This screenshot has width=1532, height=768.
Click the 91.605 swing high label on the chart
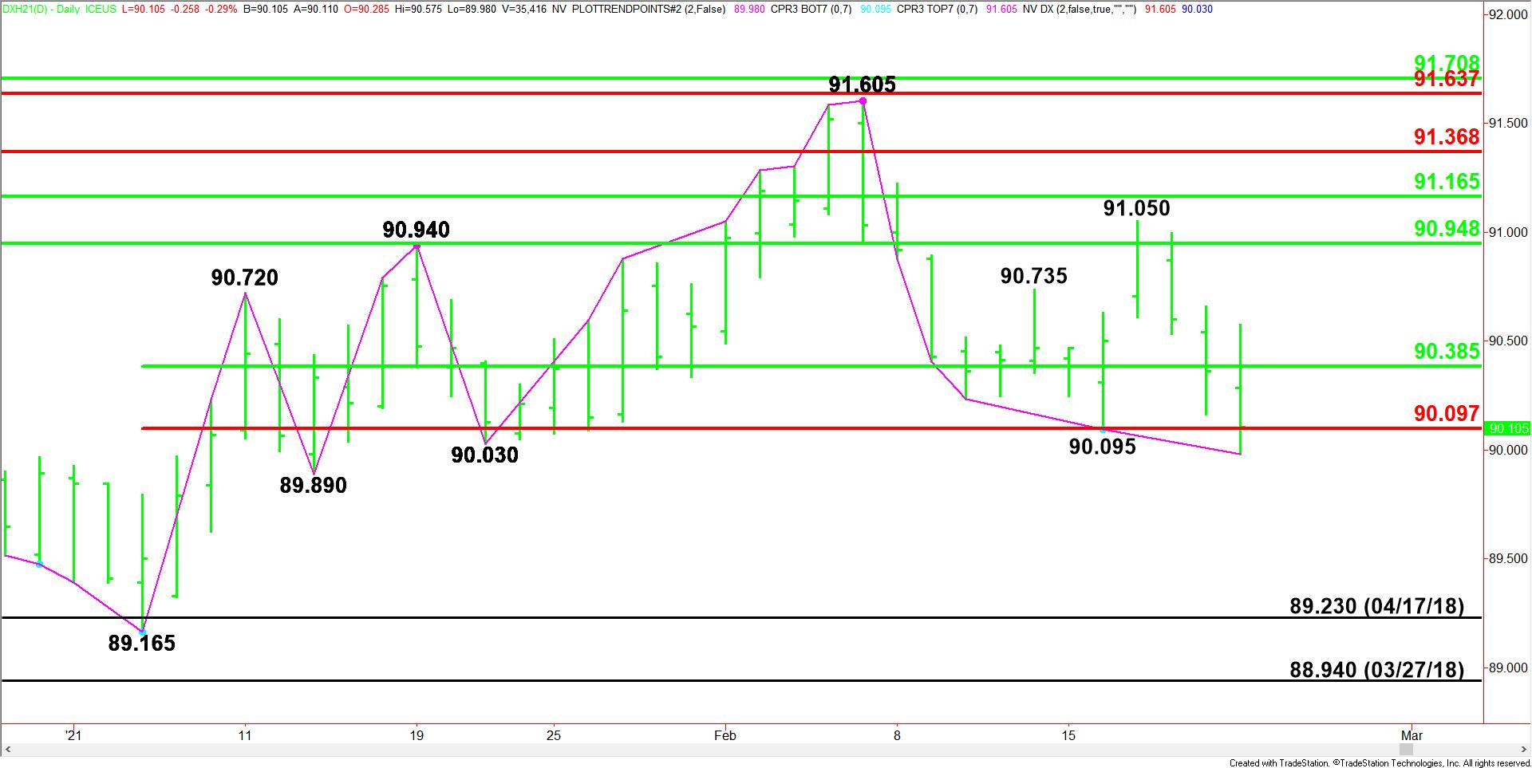[862, 85]
